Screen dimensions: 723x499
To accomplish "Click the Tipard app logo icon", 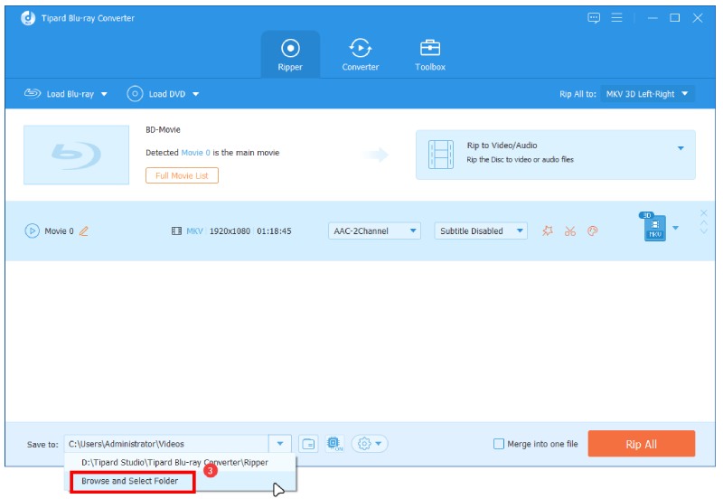I will point(28,18).
